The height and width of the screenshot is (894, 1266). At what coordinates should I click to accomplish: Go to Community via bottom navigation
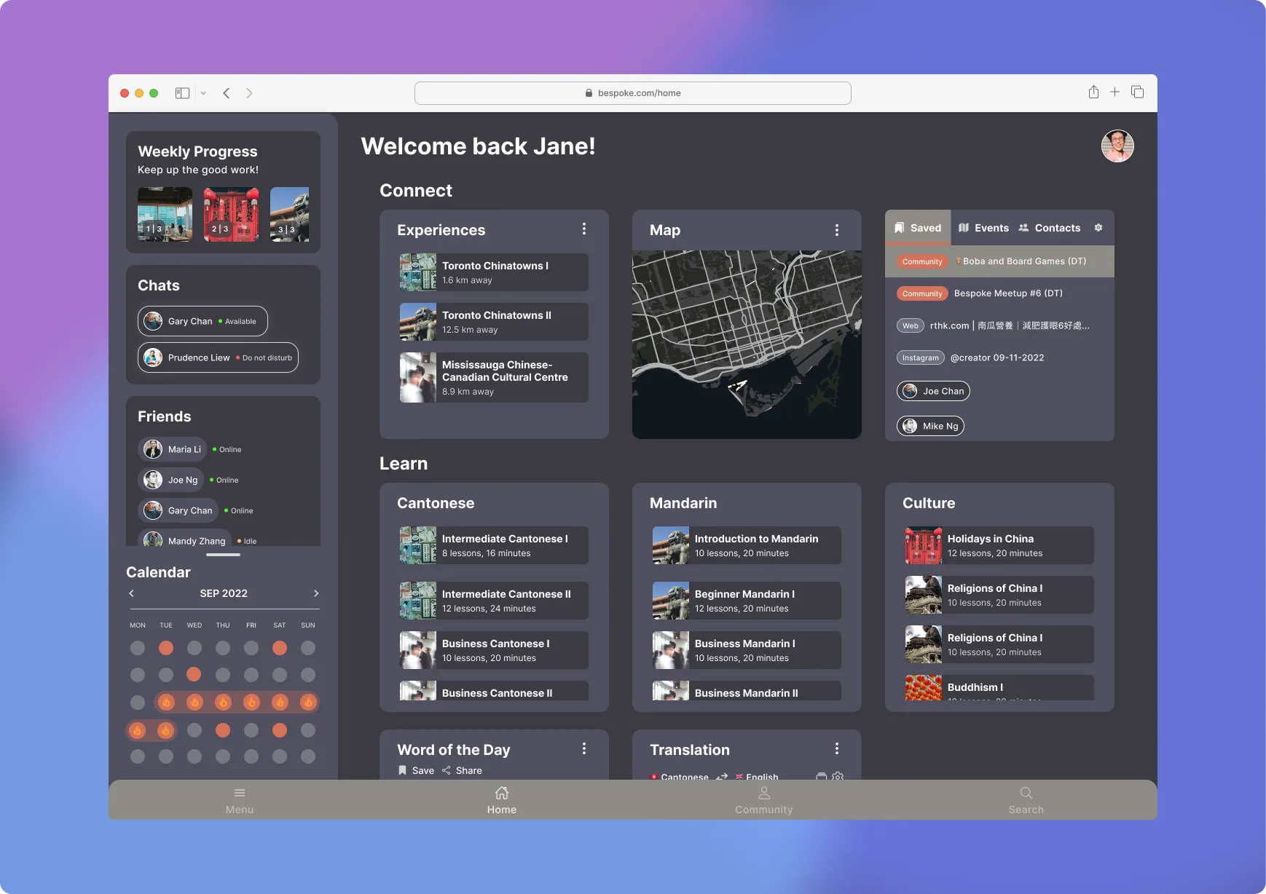[x=763, y=799]
